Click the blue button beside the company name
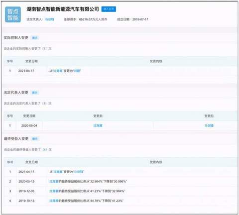This screenshot has height=215, width=239. 109,9
